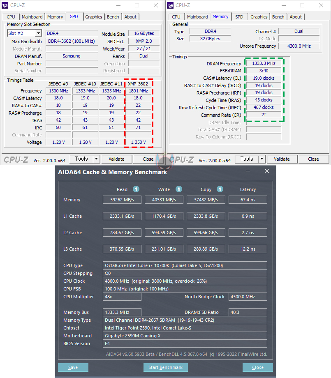This screenshot has width=331, height=378.
Task: Click CPU Type field i7-10700K
Action: pos(185,265)
